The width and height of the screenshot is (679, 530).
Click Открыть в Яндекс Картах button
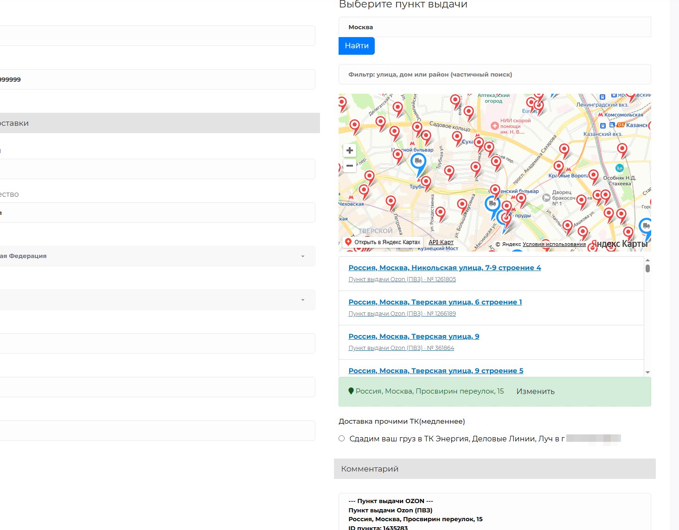tap(383, 242)
